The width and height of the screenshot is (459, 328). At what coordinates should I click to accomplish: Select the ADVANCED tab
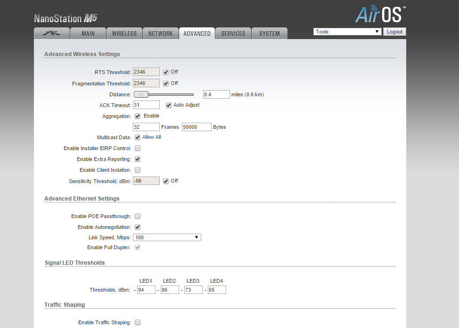[x=197, y=34]
